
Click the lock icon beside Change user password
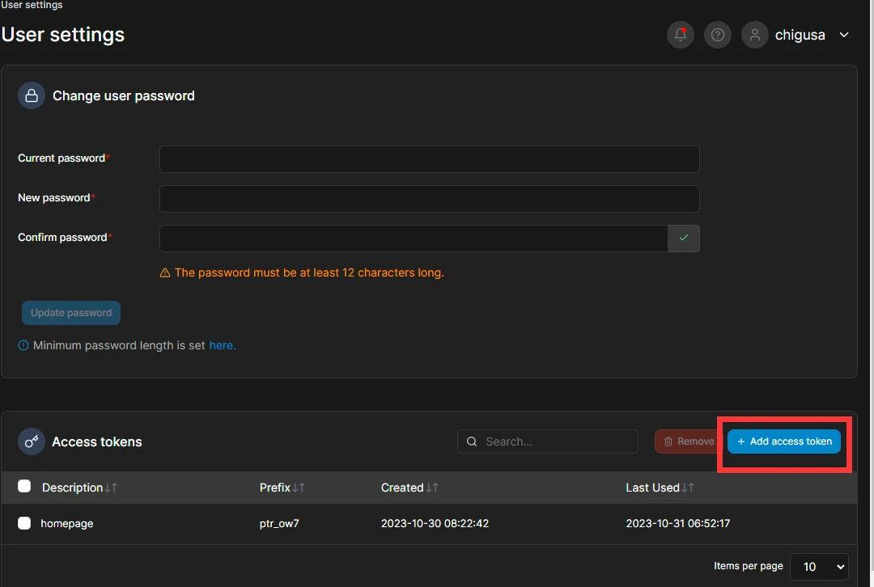pyautogui.click(x=32, y=95)
